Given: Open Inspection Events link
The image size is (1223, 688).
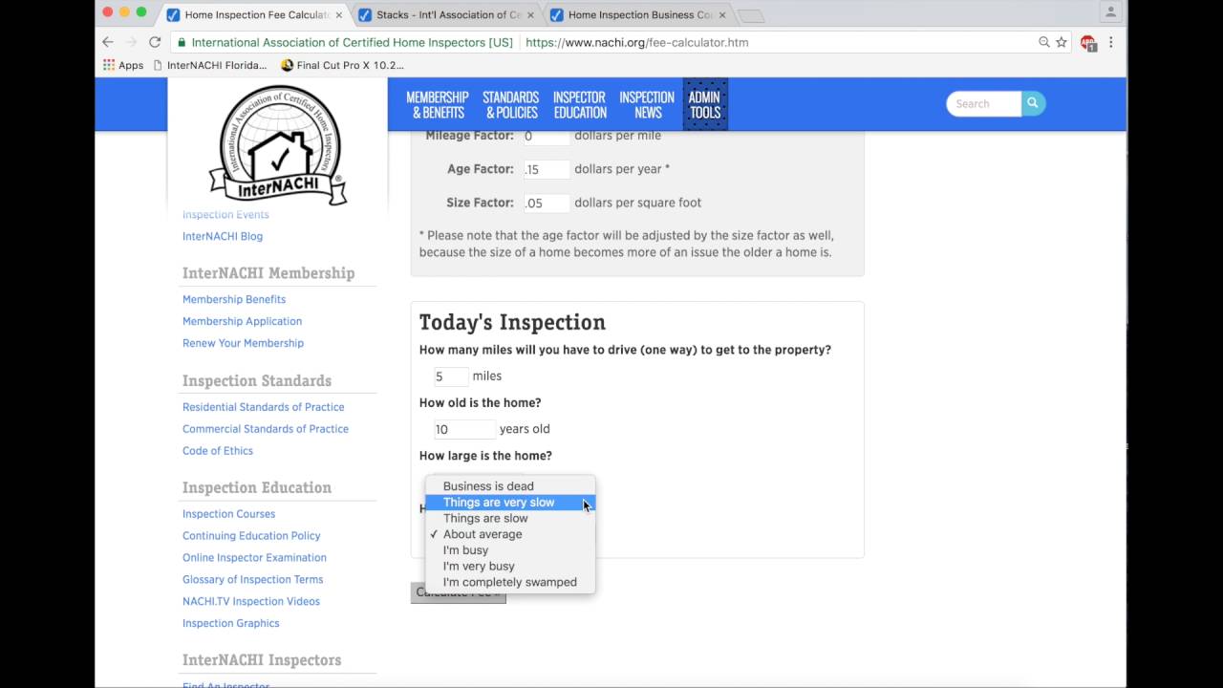Looking at the screenshot, I should (225, 214).
